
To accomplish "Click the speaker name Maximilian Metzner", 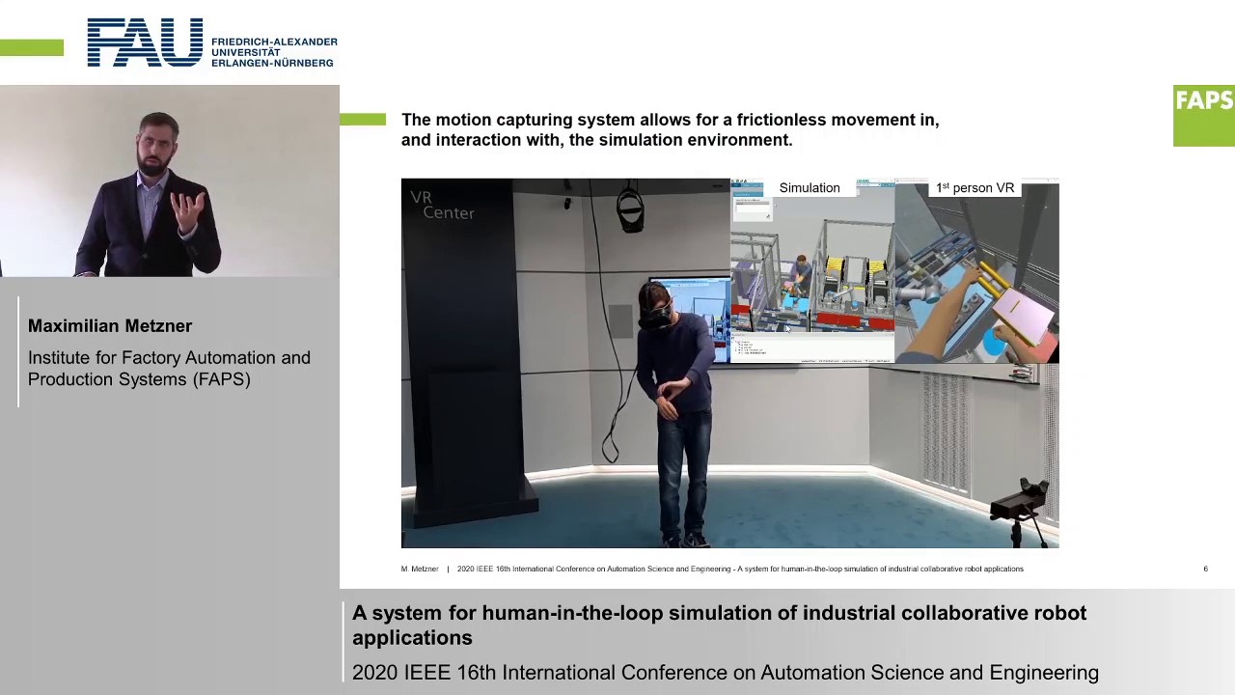I will (110, 326).
